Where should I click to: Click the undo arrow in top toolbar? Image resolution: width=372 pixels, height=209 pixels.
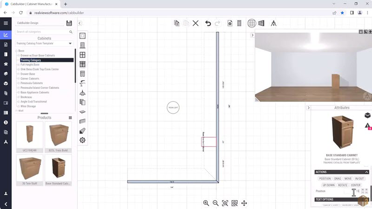pyautogui.click(x=208, y=23)
